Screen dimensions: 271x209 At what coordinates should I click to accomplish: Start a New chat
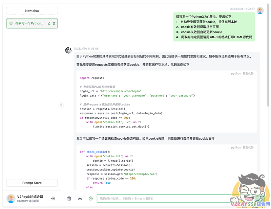[32, 10]
